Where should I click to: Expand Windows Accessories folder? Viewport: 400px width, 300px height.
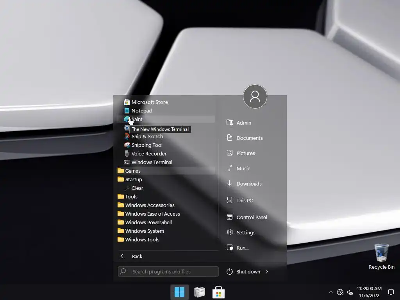(x=166, y=205)
